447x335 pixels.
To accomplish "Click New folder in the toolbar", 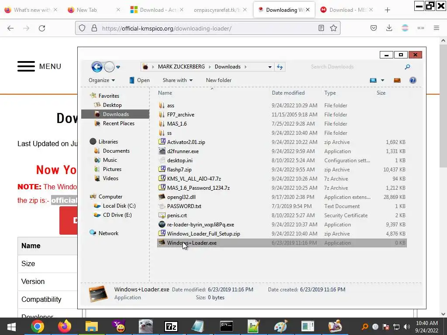I will (x=219, y=80).
